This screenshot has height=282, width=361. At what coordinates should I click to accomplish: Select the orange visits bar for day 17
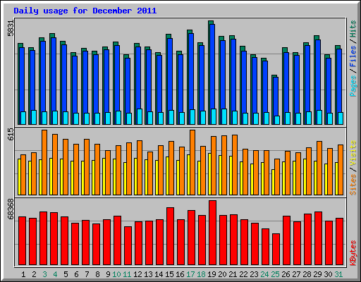point(192,162)
